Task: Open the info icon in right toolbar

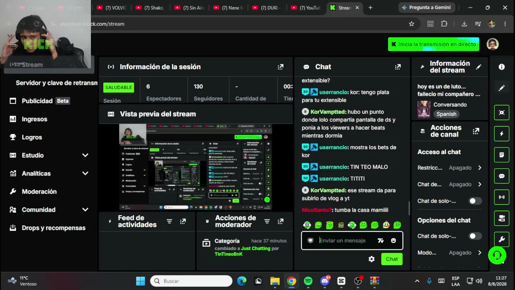Action: tap(502, 67)
